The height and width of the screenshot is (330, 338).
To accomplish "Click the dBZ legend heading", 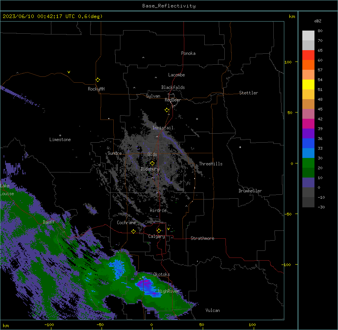I will coord(318,21).
